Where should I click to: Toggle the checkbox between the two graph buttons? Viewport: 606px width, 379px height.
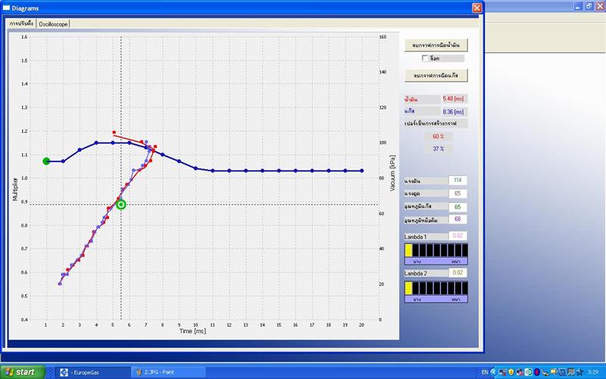pos(425,58)
